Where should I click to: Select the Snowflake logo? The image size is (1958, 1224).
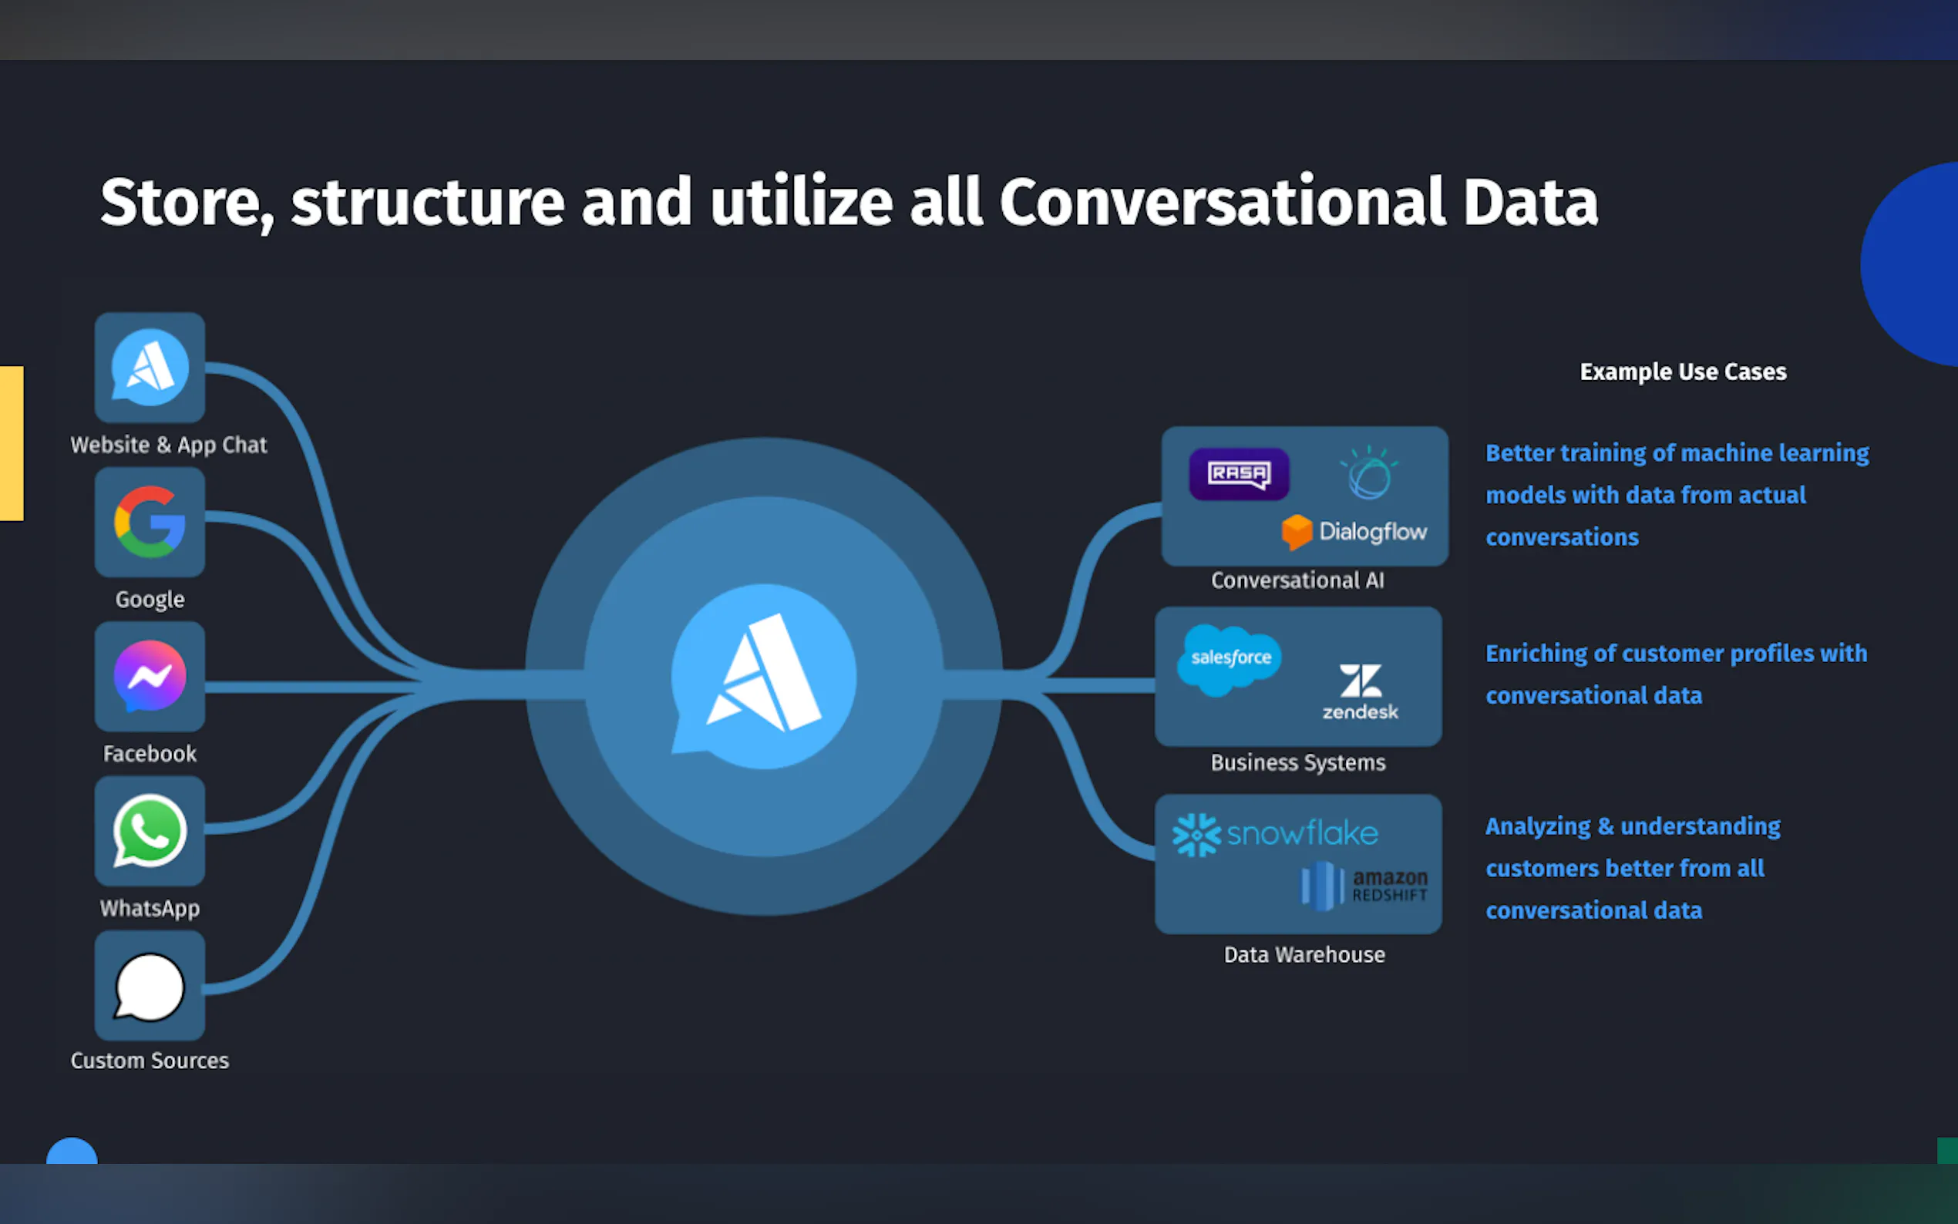pyautogui.click(x=1276, y=834)
